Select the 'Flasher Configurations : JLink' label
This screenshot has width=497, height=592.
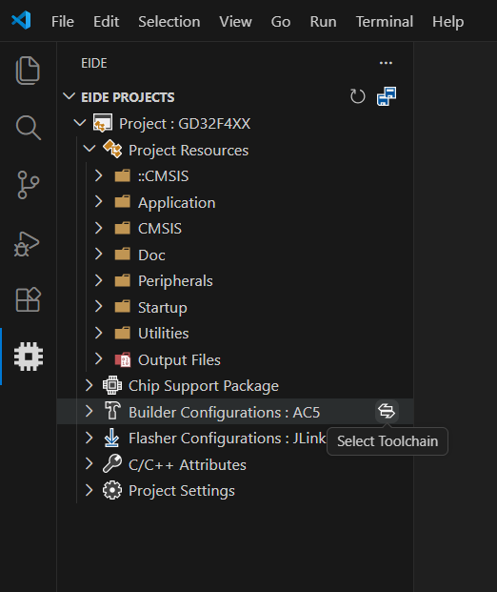point(228,439)
